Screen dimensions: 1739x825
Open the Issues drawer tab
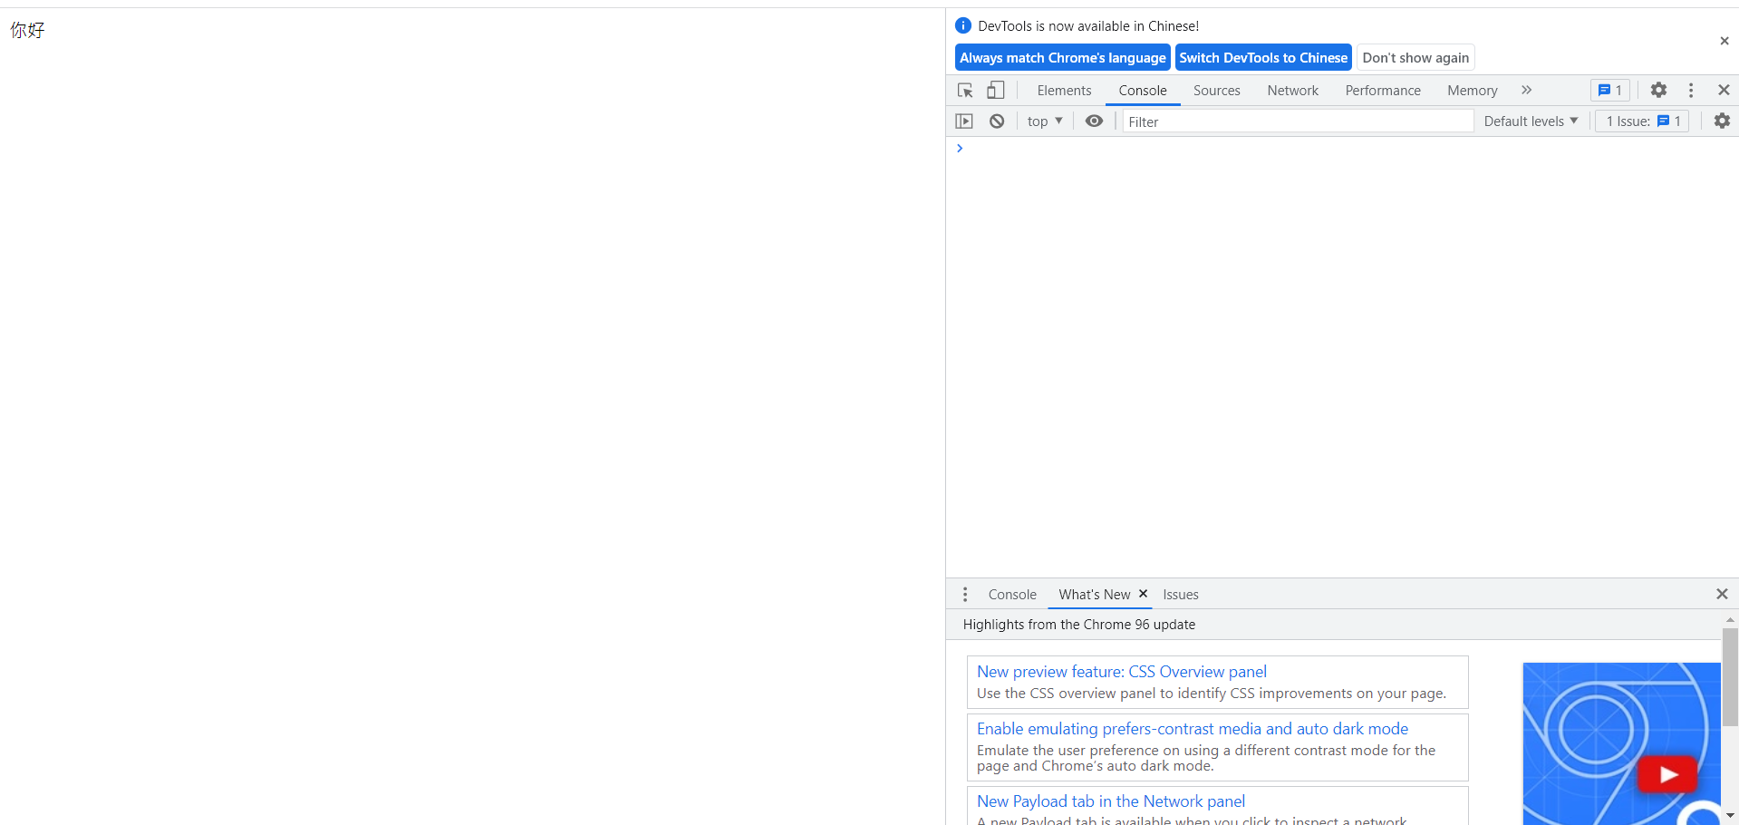(1181, 595)
